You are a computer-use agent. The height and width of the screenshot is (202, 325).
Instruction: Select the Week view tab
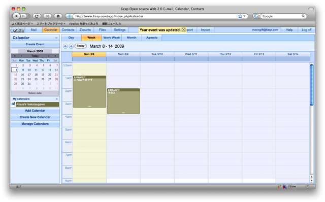tap(91, 38)
